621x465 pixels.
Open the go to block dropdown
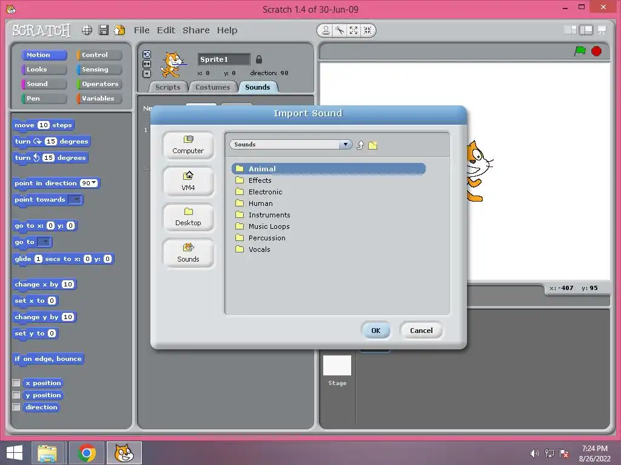click(x=44, y=242)
